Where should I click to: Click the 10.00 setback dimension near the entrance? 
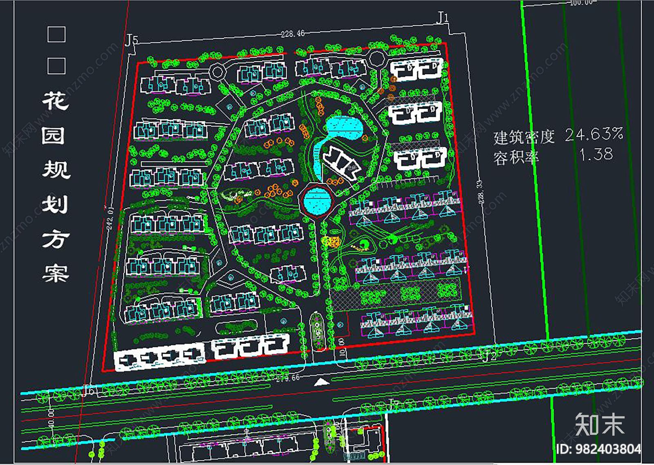(x=342, y=347)
